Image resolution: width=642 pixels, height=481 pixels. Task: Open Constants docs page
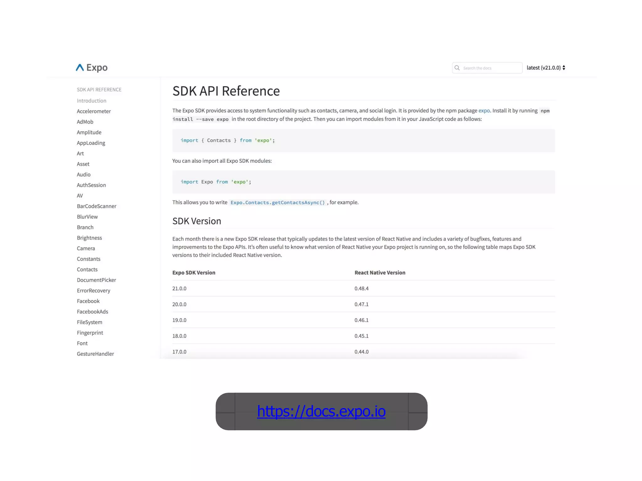pyautogui.click(x=88, y=259)
